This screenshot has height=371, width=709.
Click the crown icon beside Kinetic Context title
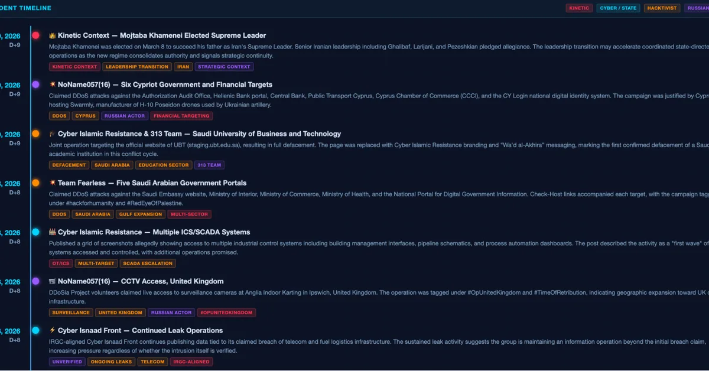point(53,35)
